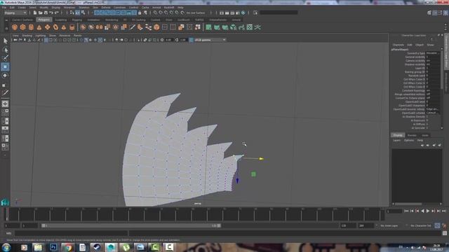The image size is (449, 252).
Task: Open the shelf tab selector menu
Action: pos(6,20)
